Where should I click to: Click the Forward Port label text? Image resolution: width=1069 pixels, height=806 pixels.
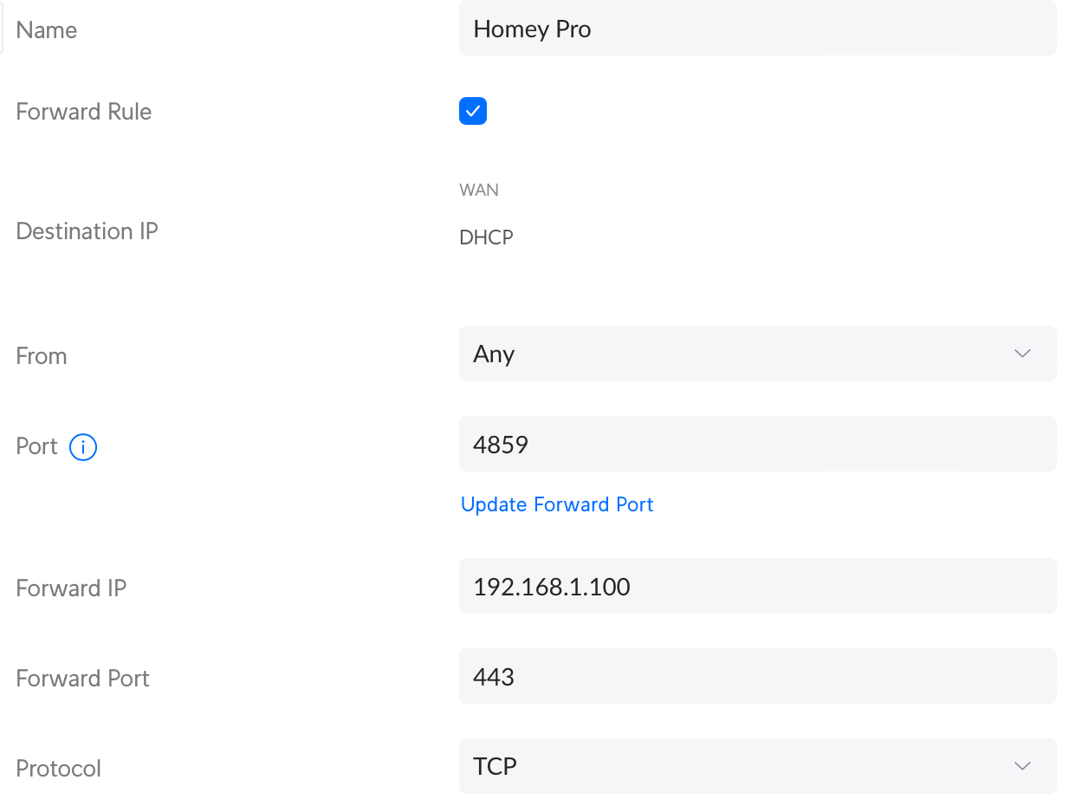click(x=83, y=679)
